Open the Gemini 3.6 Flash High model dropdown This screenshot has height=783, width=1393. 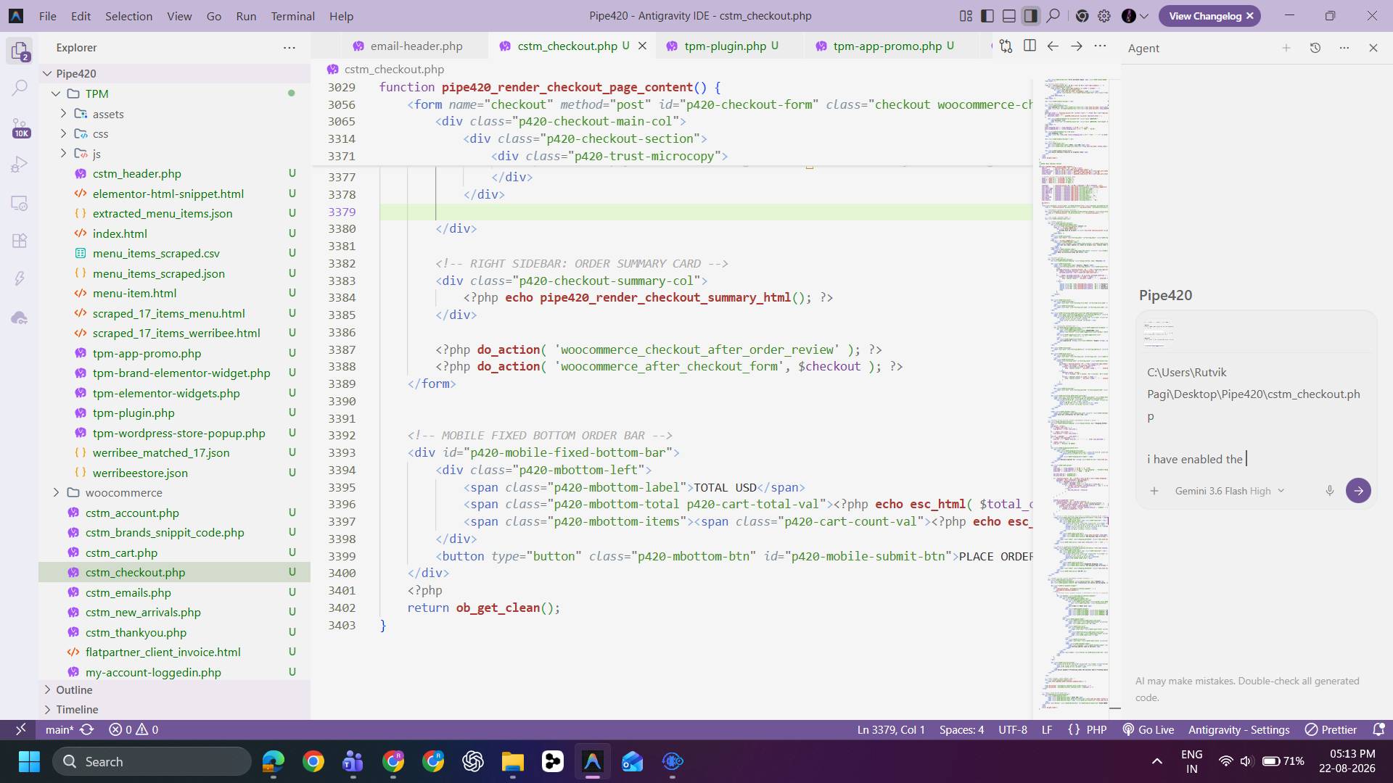(1230, 491)
